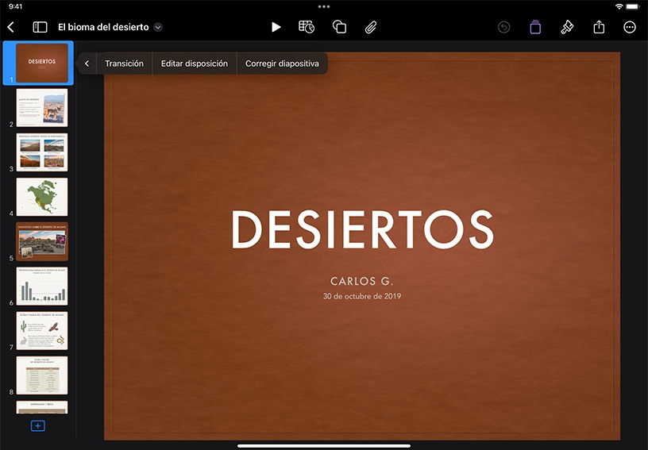This screenshot has height=450, width=648.
Task: Tap the undo button
Action: click(503, 27)
